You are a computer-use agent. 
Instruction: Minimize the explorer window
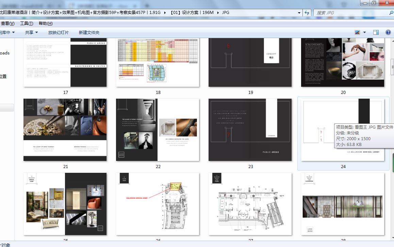click(365, 3)
